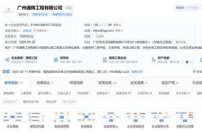Select the 疑似关系 481 sub-section
The width and height of the screenshot is (202, 132).
[x=31, y=102]
